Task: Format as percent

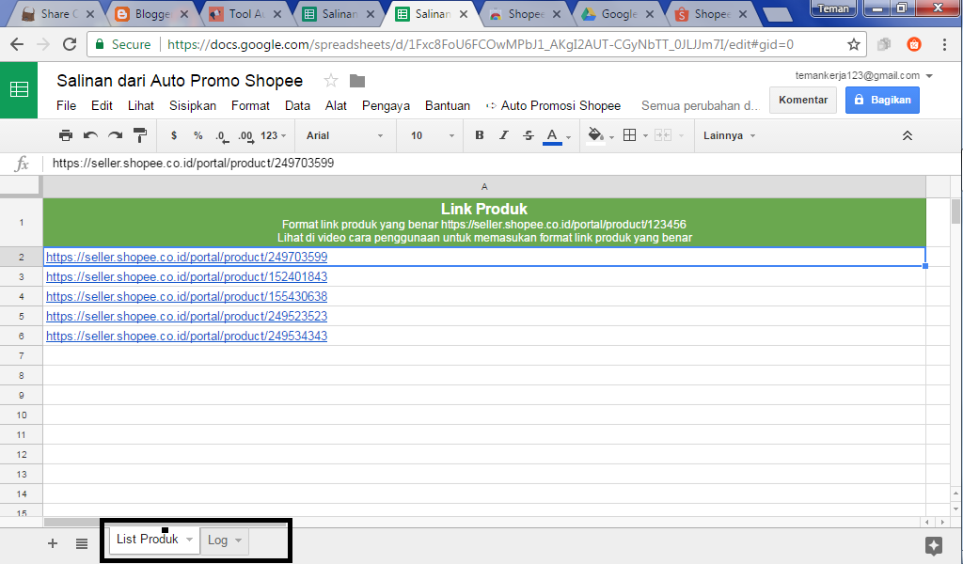Action: coord(197,135)
